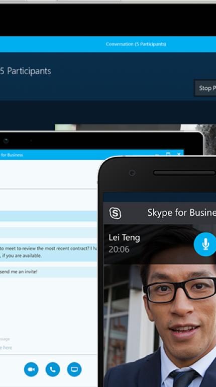Click the Stop P… button in conversation
216x387 pixels.
click(x=205, y=88)
